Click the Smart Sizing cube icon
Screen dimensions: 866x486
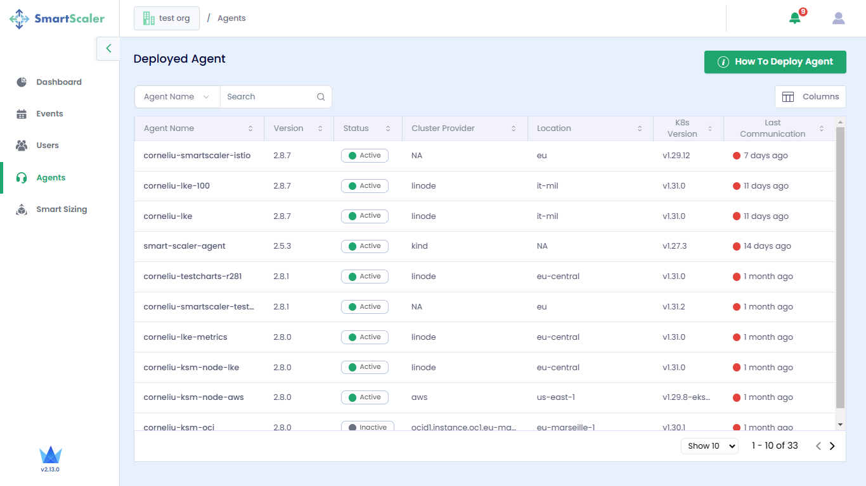(22, 209)
